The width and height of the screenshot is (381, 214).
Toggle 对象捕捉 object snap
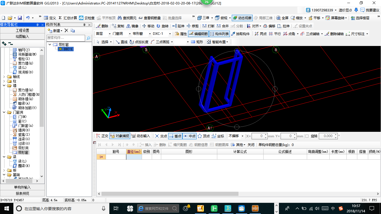(x=120, y=136)
